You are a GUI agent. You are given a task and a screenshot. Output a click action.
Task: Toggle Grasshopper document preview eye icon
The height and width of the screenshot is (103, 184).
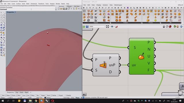112,27
